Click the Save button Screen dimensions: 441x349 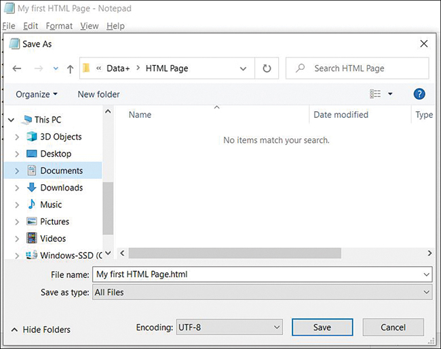coord(322,327)
